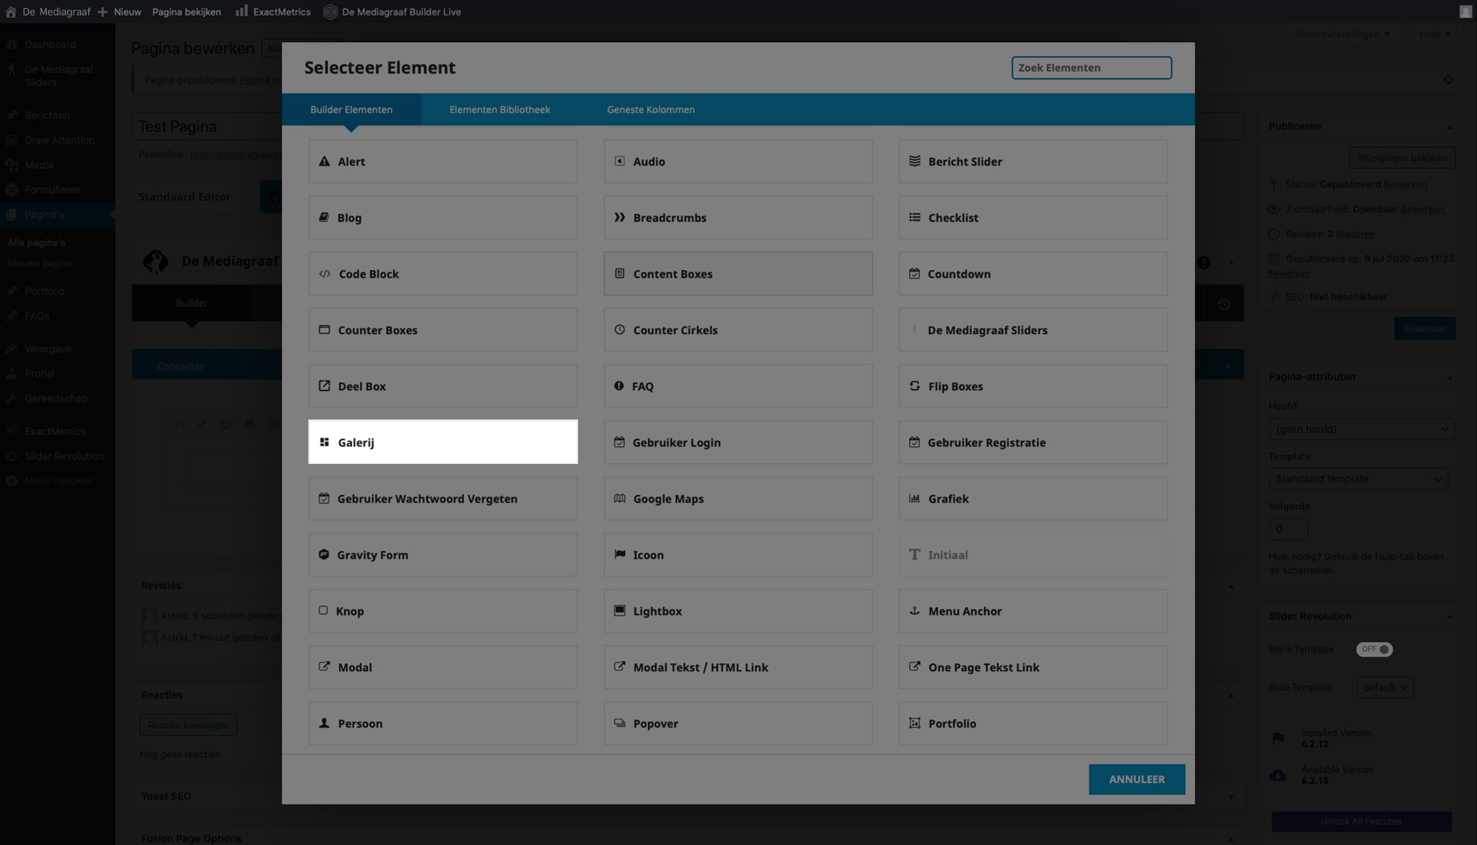The width and height of the screenshot is (1477, 845).
Task: Click the Persoon user icon
Action: (x=324, y=723)
